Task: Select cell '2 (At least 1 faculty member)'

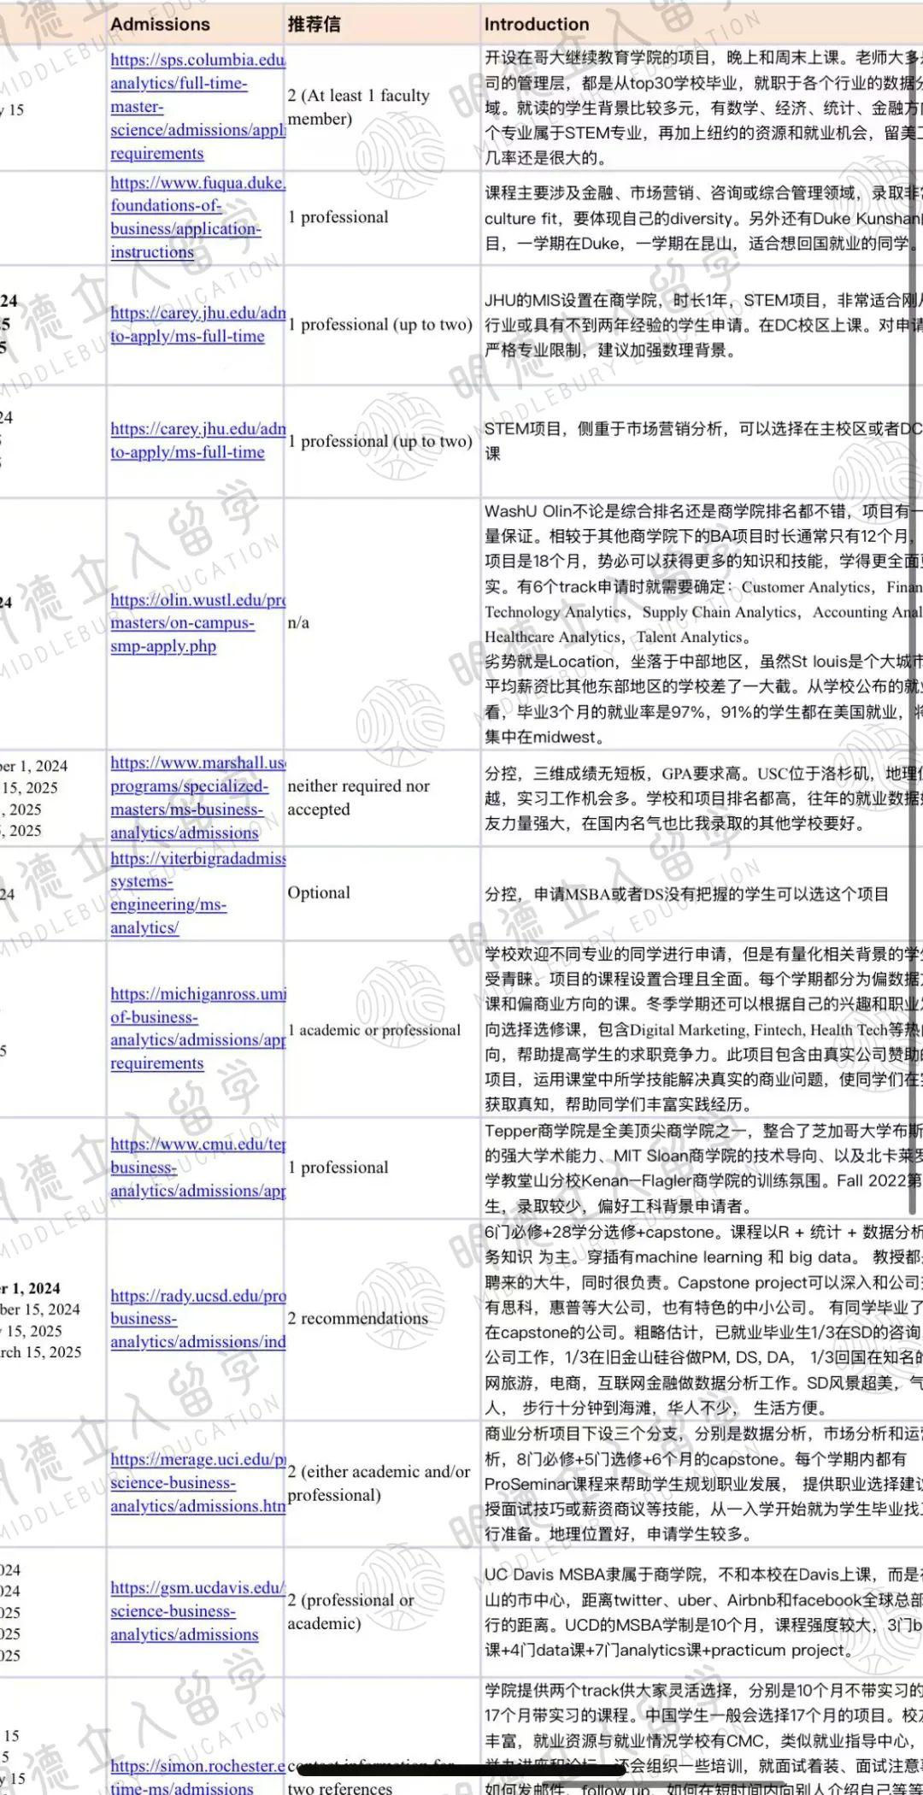Action: pos(381,107)
